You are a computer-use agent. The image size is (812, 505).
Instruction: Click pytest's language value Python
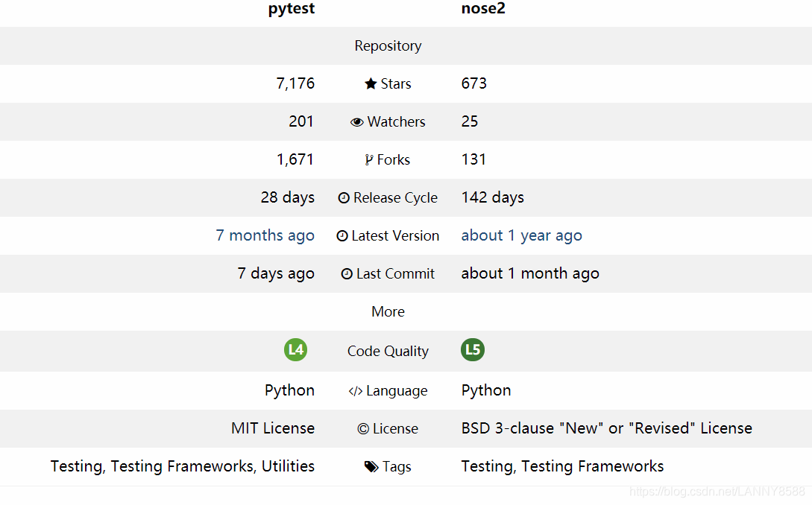[x=289, y=390]
